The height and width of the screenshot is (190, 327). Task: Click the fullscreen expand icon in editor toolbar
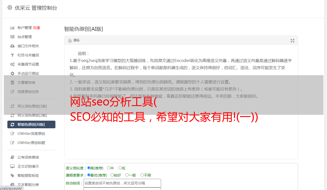292,41
